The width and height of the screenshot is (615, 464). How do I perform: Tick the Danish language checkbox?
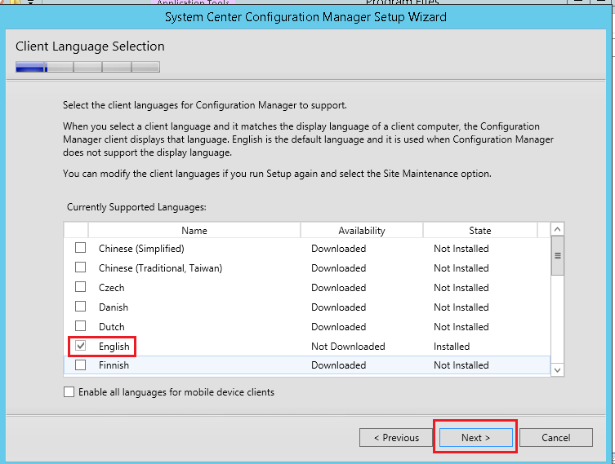pyautogui.click(x=81, y=307)
